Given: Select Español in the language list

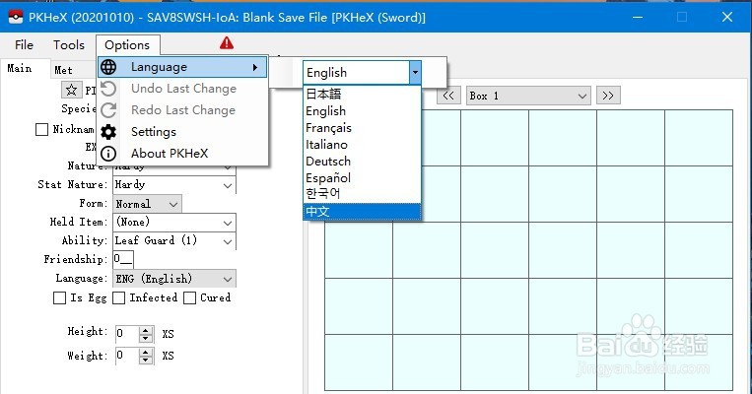Looking at the screenshot, I should point(362,178).
